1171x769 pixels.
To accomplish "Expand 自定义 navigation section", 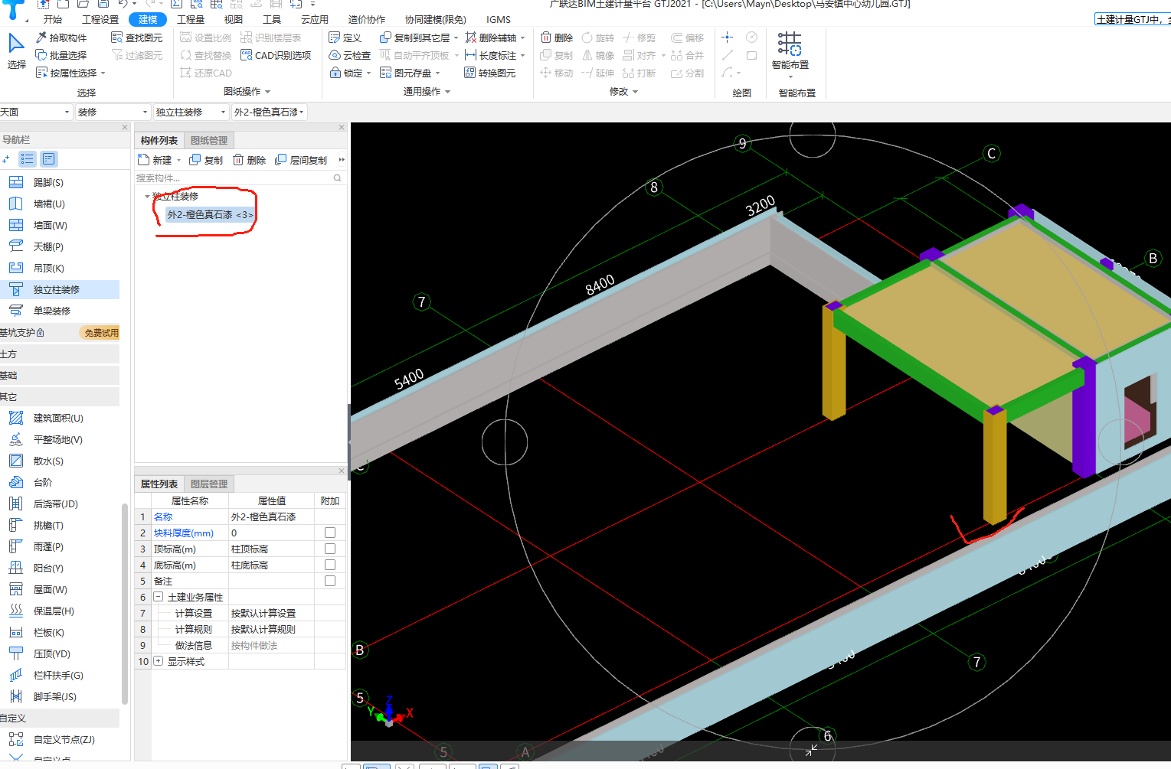I will tap(60, 718).
